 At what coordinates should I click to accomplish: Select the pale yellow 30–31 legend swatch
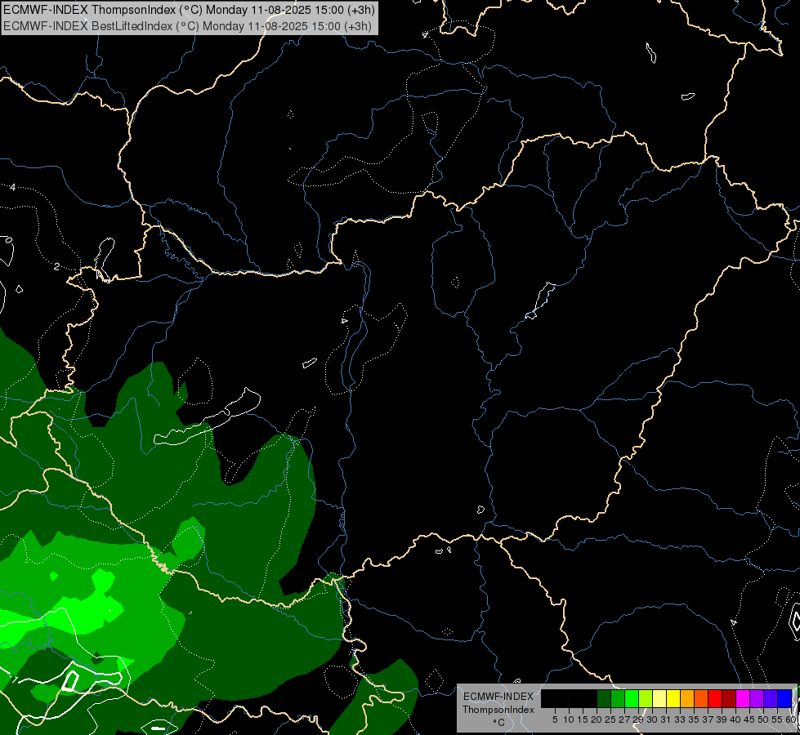(659, 698)
